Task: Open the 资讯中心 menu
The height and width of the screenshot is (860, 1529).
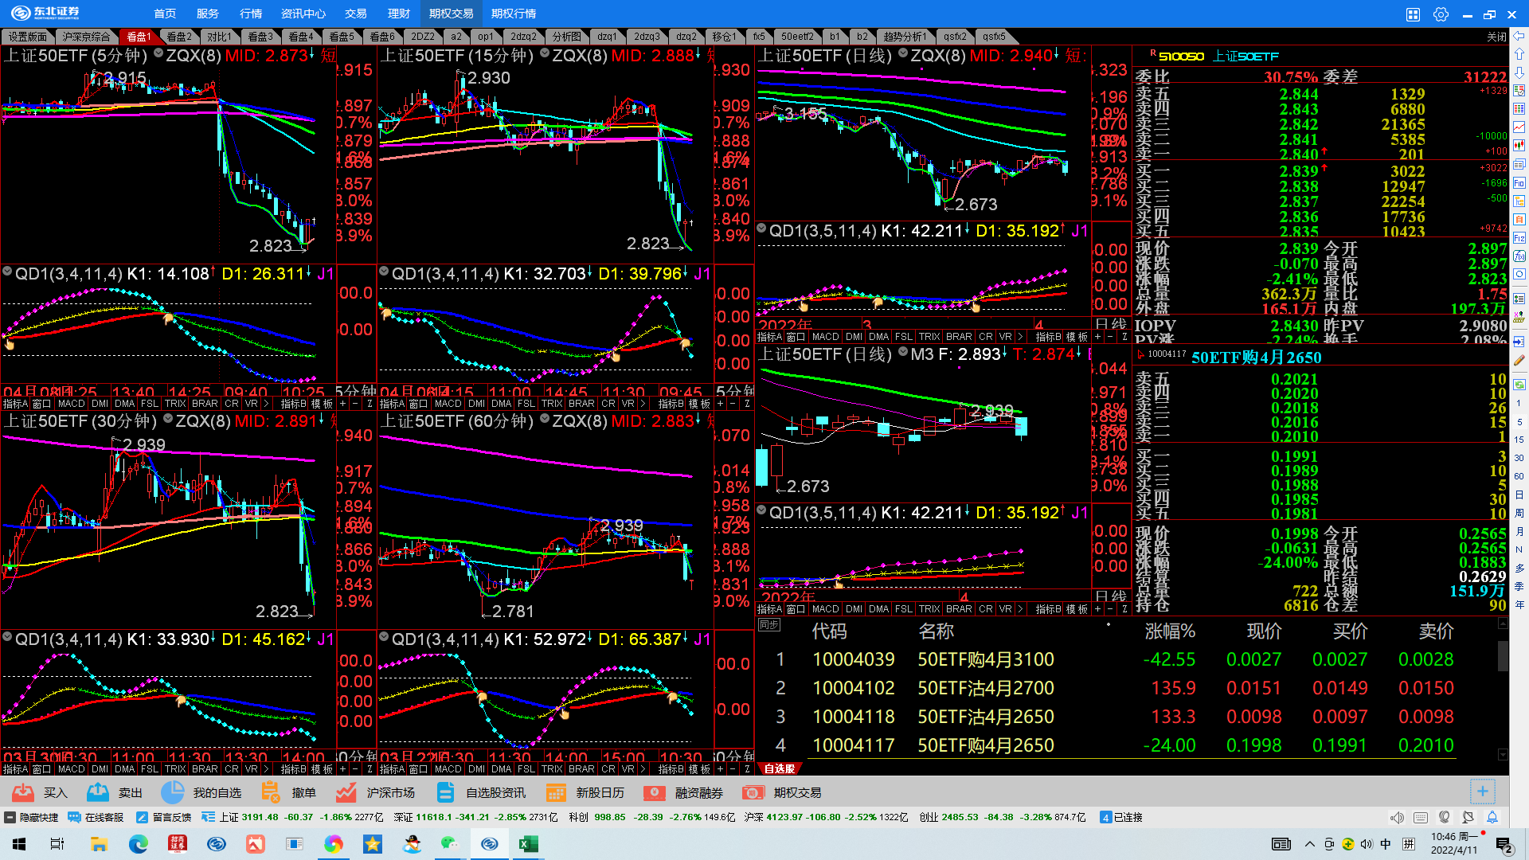Action: (x=303, y=14)
